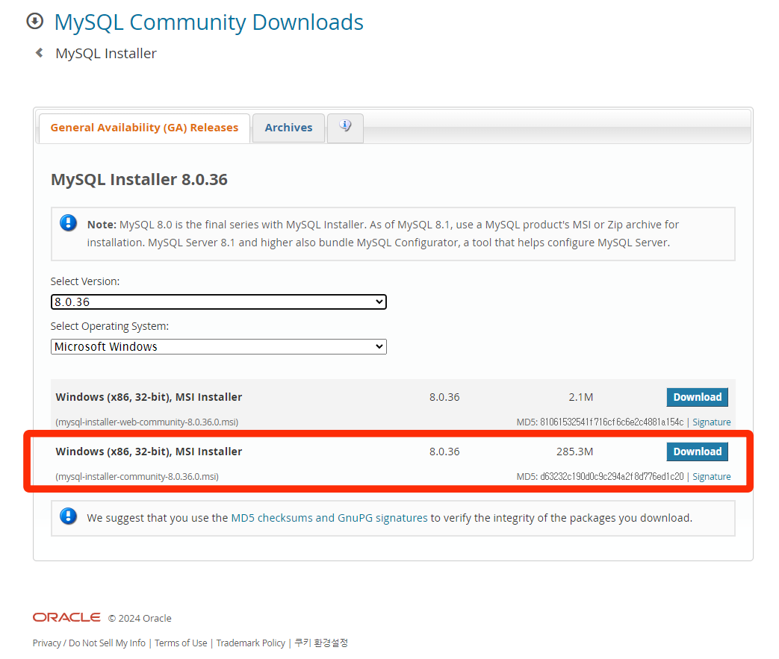Click the blue note exclamation icon

68,223
